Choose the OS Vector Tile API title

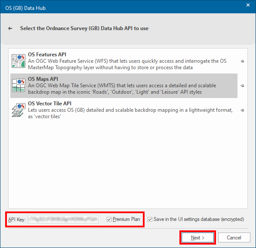click(x=49, y=104)
